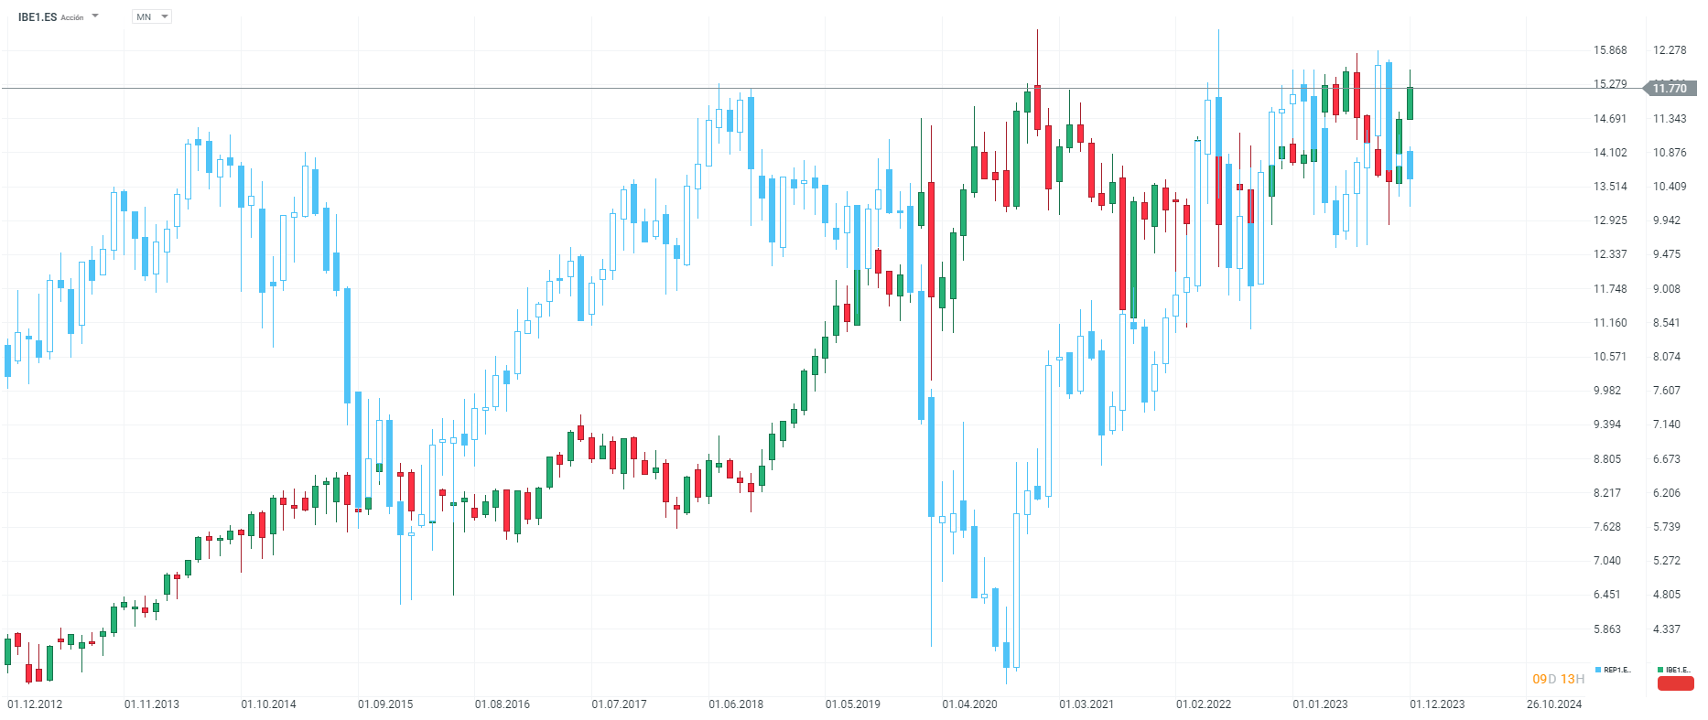This screenshot has width=1708, height=720.
Task: Open the MN timeframe dropdown
Action: click(152, 16)
